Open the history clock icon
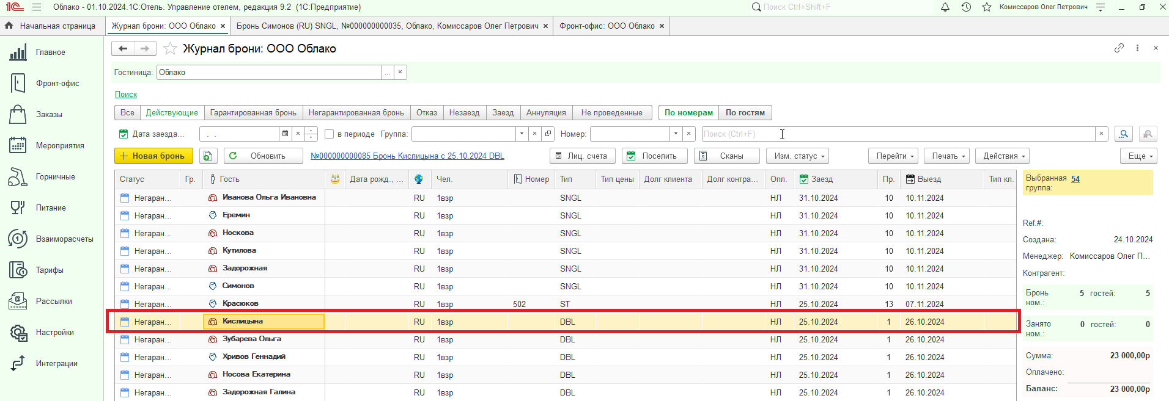Viewport: 1169px width, 401px height. click(966, 7)
